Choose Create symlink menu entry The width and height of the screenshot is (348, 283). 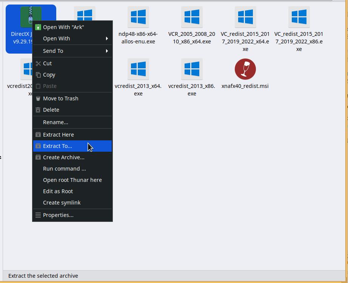coord(72,202)
